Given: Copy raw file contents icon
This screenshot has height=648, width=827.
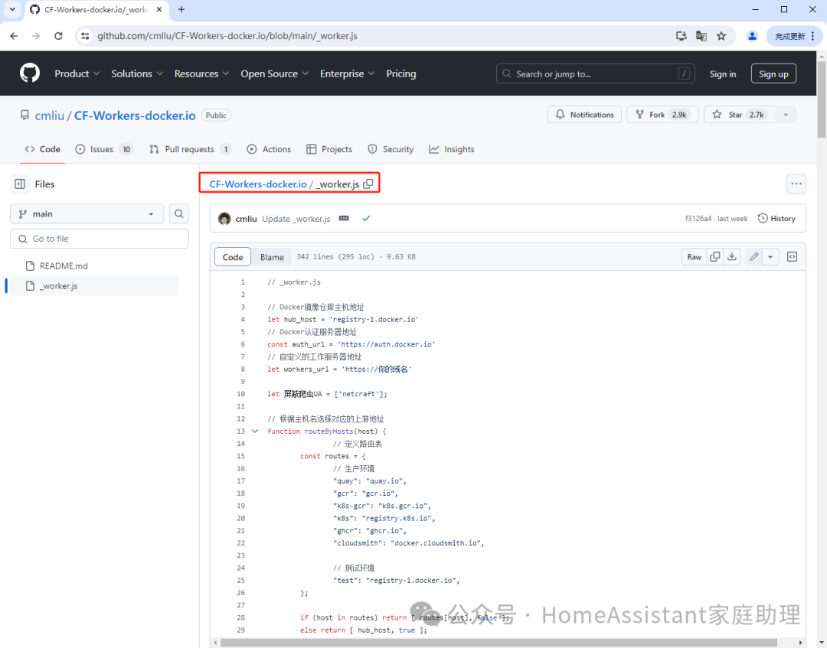Looking at the screenshot, I should coord(714,256).
